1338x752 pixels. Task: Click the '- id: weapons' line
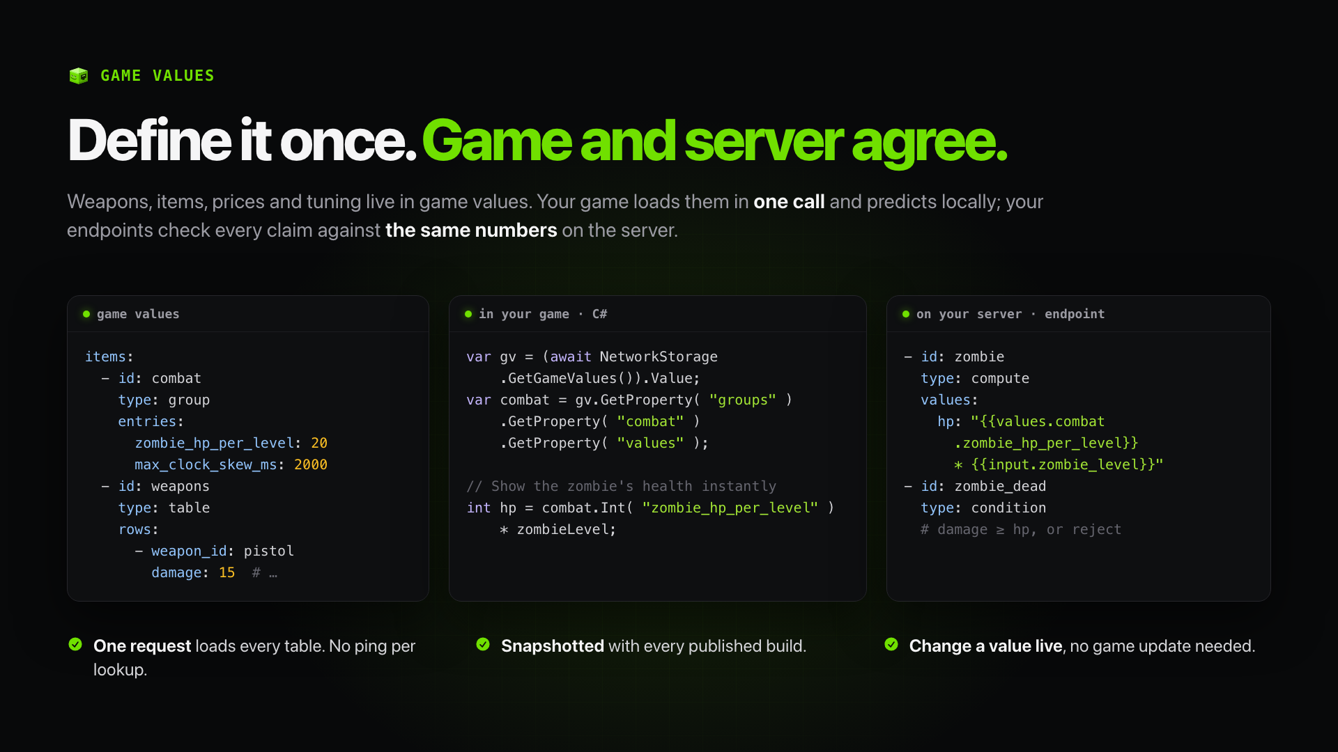[x=155, y=486]
